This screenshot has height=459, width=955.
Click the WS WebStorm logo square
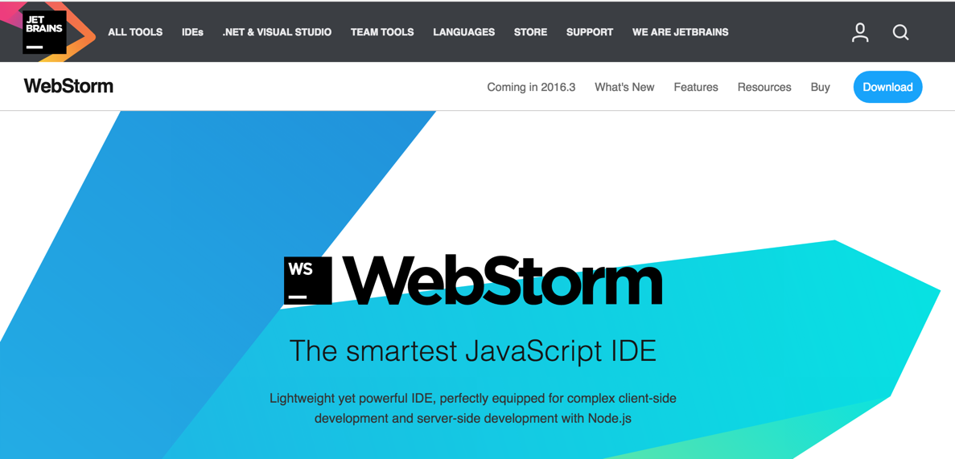pos(307,281)
